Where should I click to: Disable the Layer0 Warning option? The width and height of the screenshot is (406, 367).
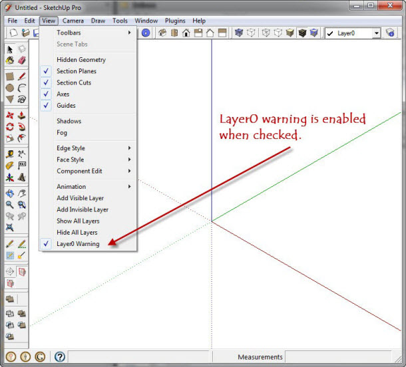point(88,244)
